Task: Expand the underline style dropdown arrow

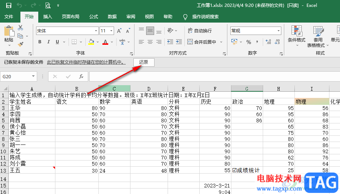Action: click(64, 42)
